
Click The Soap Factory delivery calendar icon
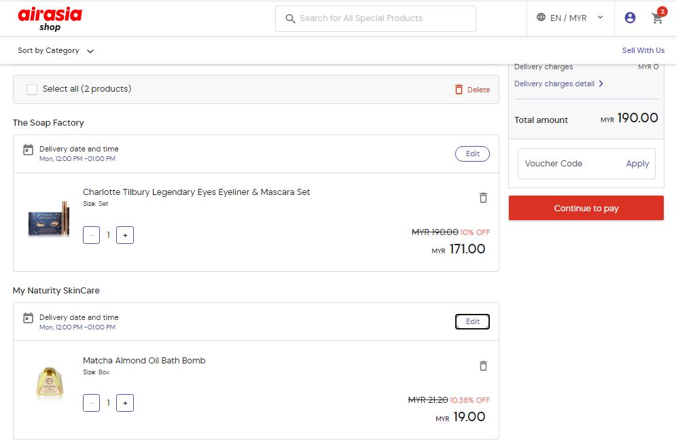click(x=28, y=149)
